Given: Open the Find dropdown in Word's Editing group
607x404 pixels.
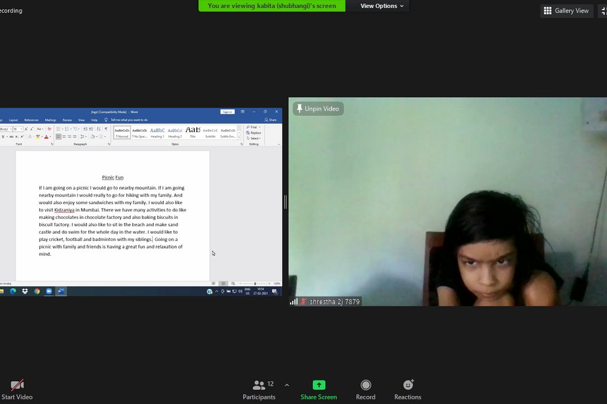Looking at the screenshot, I should click(x=254, y=127).
